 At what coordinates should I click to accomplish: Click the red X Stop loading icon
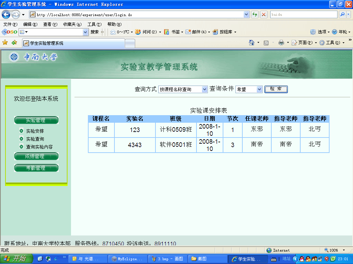264,14
